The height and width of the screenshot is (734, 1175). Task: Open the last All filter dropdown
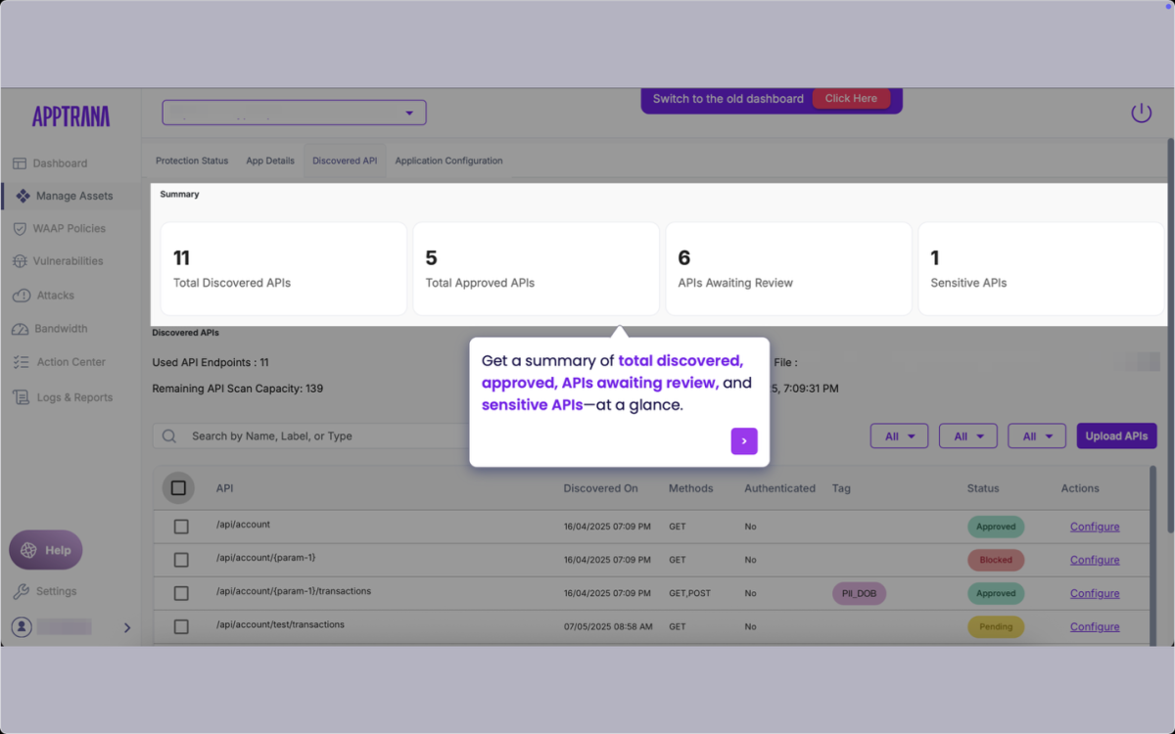(x=1036, y=436)
